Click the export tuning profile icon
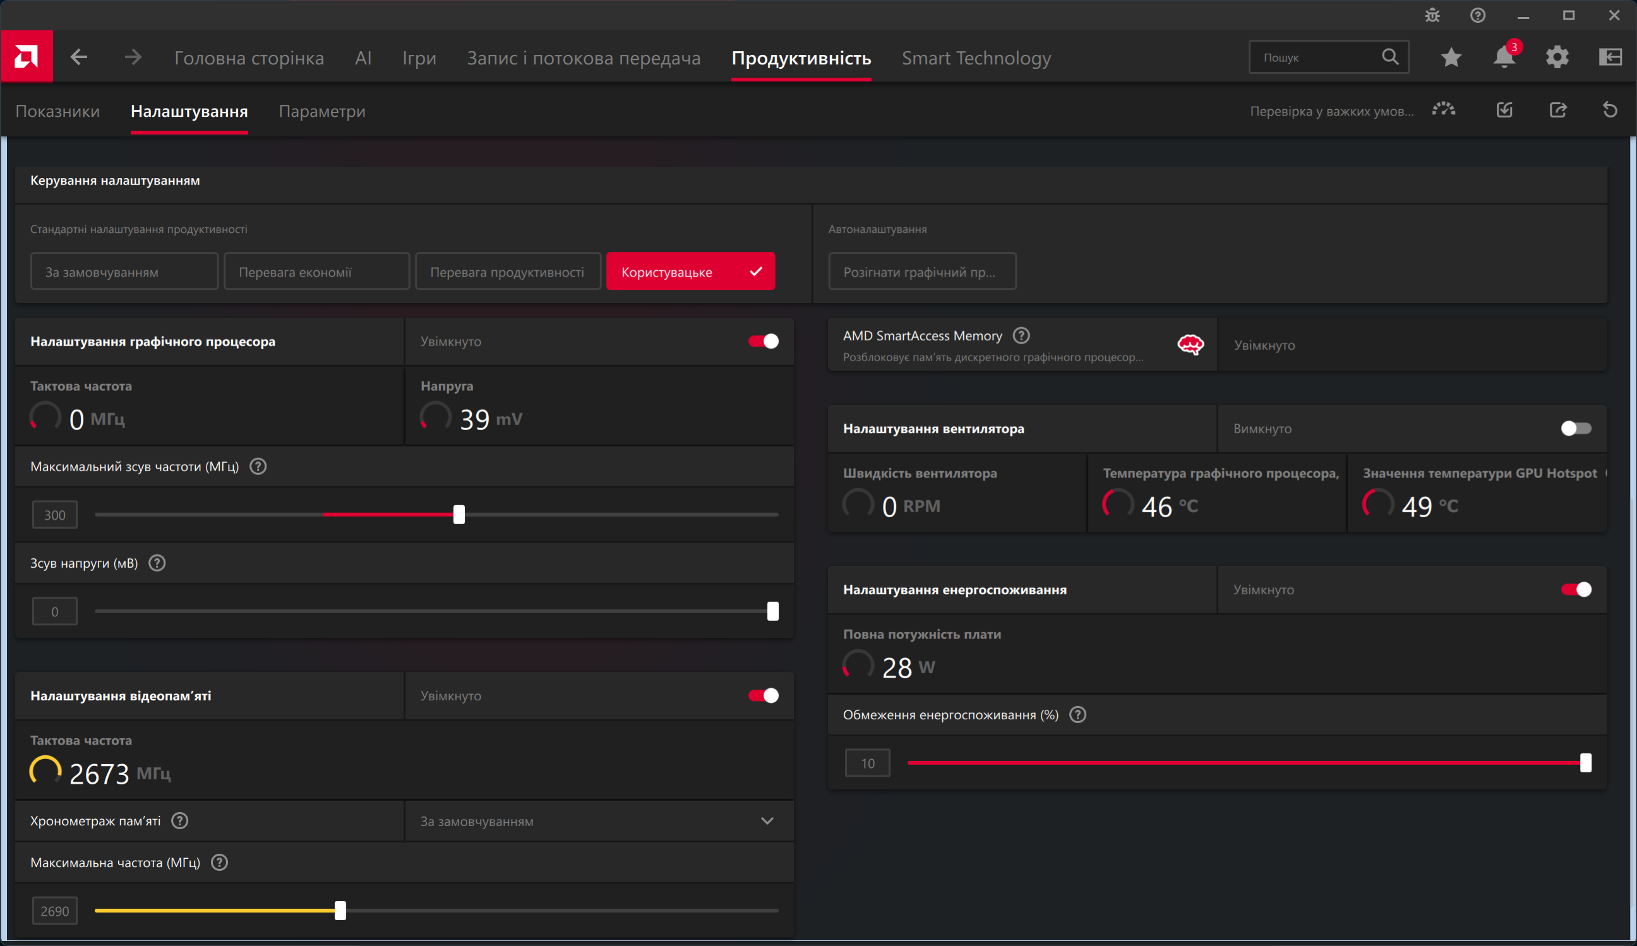The width and height of the screenshot is (1637, 946). click(x=1558, y=110)
